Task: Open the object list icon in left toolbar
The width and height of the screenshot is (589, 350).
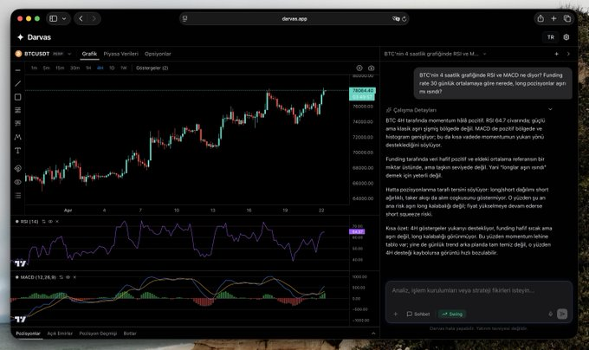Action: click(x=17, y=196)
